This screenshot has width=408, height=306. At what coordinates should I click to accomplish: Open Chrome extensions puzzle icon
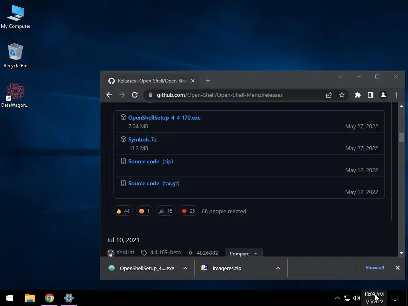pyautogui.click(x=358, y=95)
